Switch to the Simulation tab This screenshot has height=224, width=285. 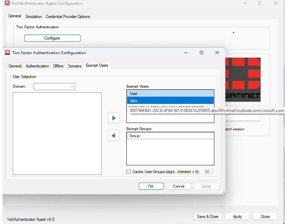(x=34, y=16)
